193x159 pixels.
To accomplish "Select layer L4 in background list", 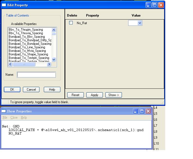I will point(156,108).
